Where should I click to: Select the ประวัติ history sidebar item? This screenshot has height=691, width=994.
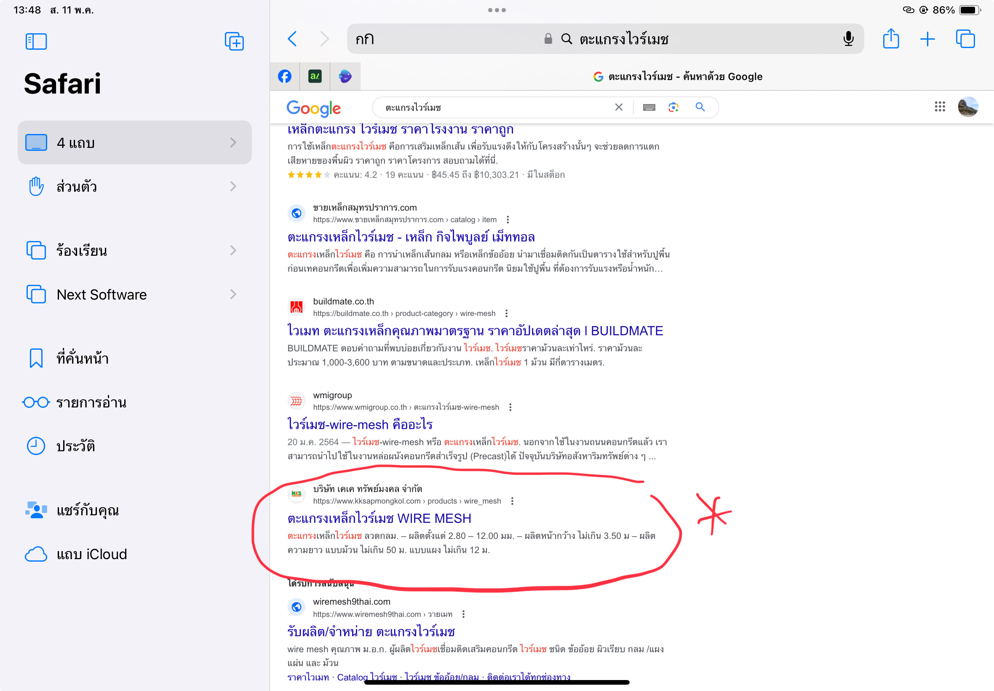tap(76, 446)
